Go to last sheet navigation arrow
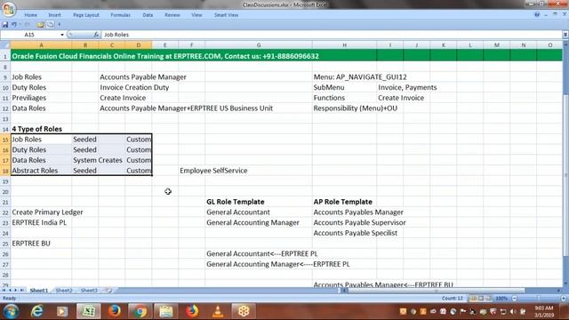The image size is (569, 320). click(x=21, y=291)
